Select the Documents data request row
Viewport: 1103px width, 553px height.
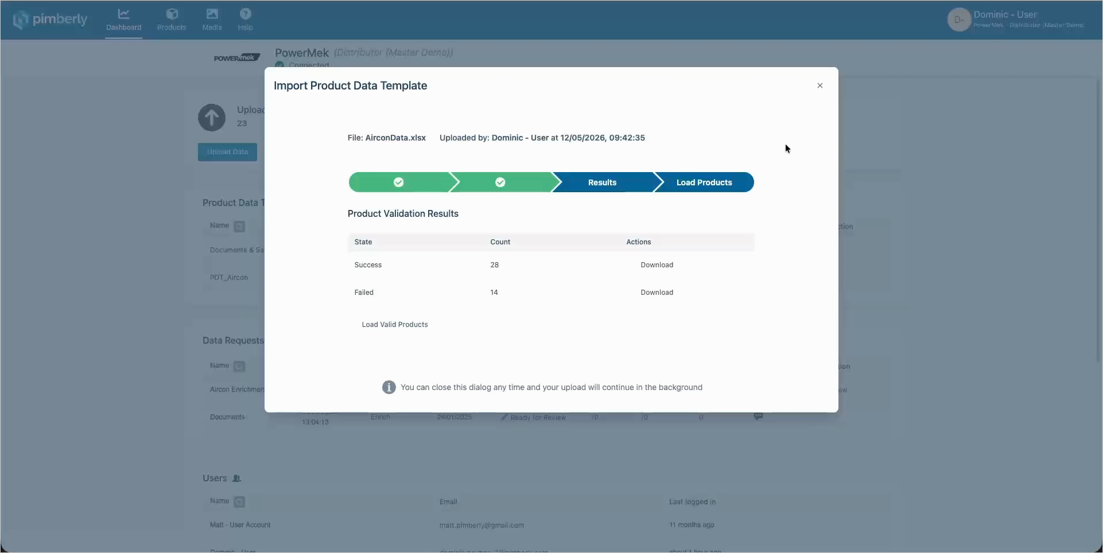pyautogui.click(x=227, y=417)
